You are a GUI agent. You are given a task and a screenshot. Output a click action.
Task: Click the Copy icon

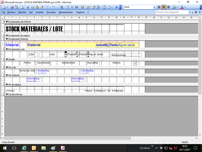click(x=32, y=7)
